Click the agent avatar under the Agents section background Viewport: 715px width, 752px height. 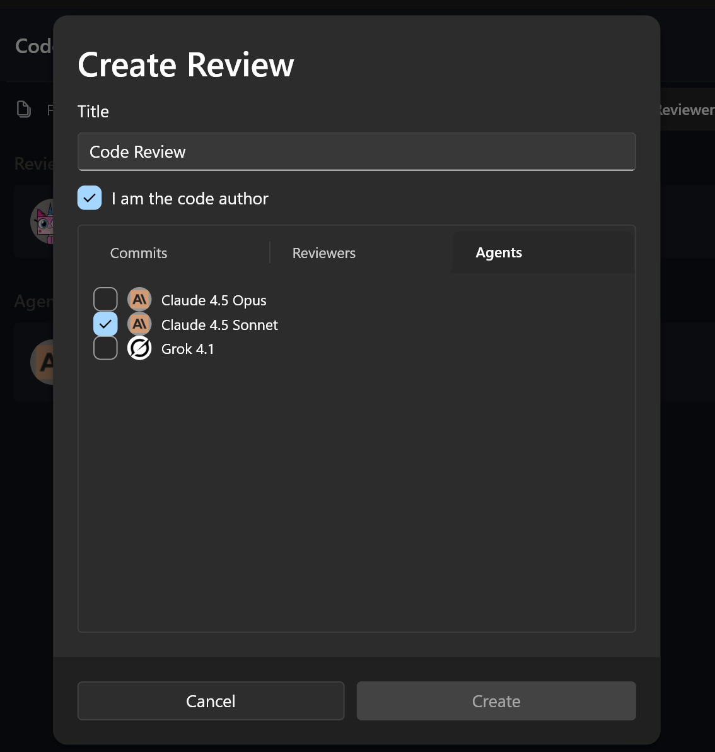tap(44, 362)
